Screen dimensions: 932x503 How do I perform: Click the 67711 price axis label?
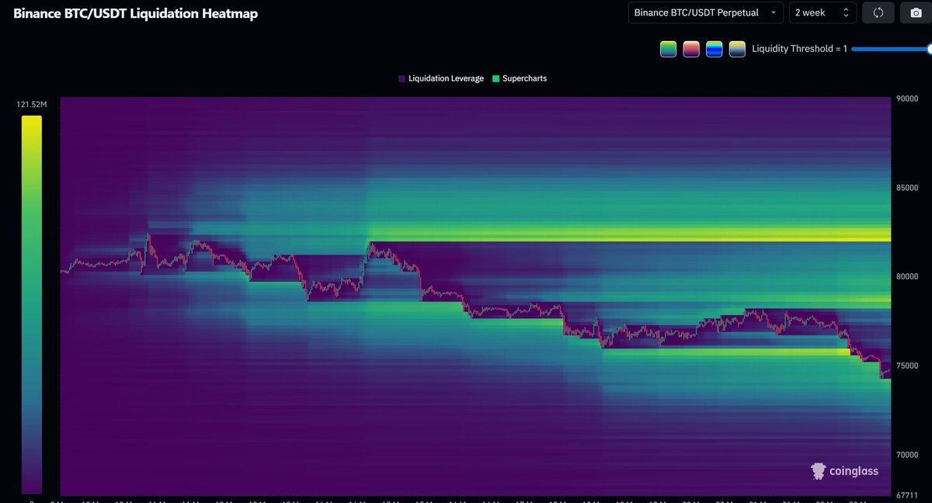[x=908, y=495]
